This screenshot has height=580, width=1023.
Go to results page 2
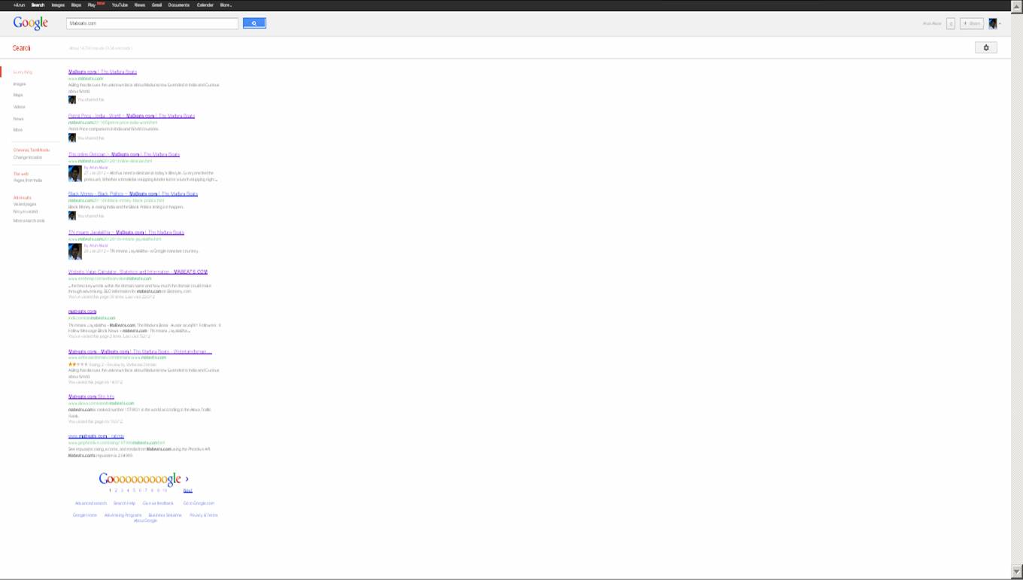[116, 490]
